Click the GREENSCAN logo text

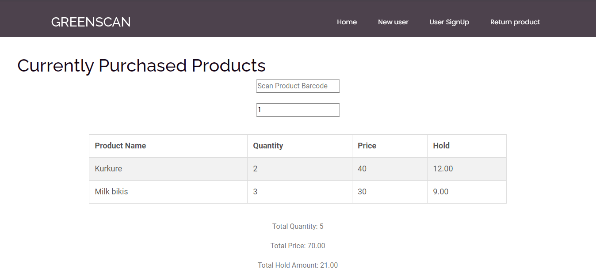click(91, 22)
